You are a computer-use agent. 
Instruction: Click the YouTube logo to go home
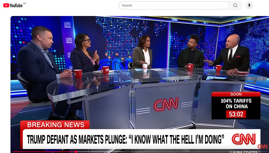pyautogui.click(x=13, y=5)
